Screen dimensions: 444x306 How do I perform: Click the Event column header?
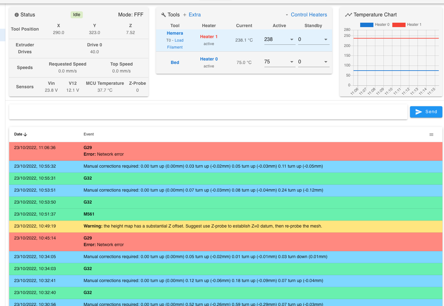(x=89, y=134)
